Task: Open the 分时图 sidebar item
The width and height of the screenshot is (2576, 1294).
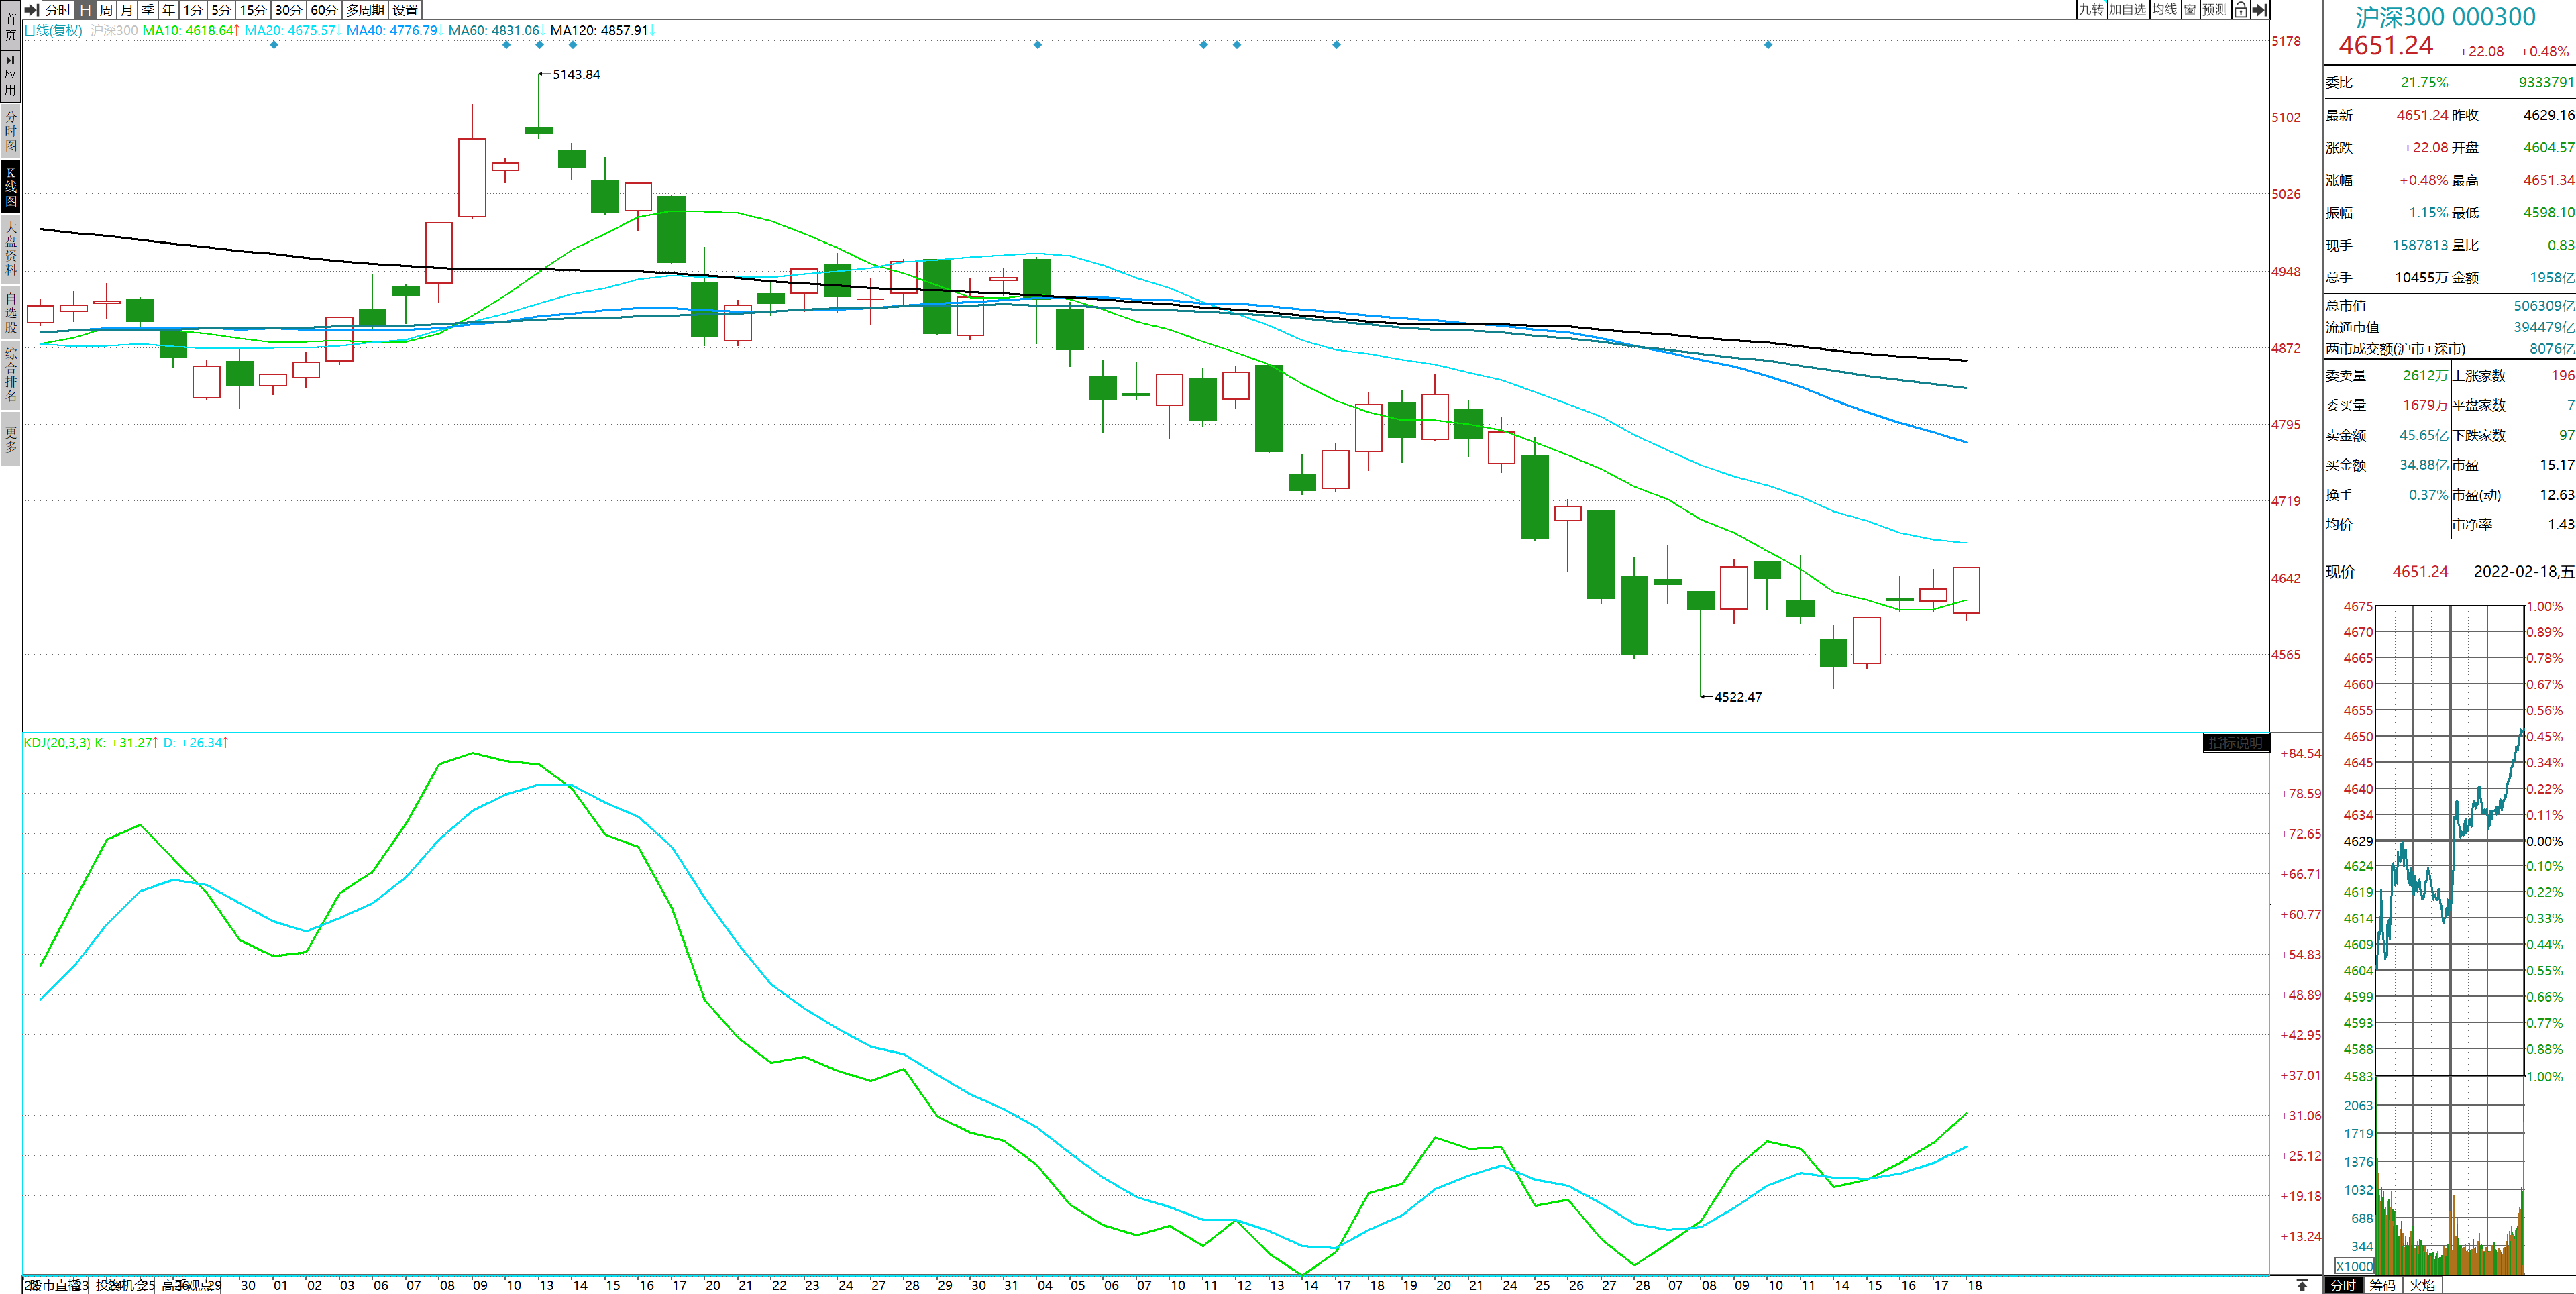Action: [x=11, y=131]
